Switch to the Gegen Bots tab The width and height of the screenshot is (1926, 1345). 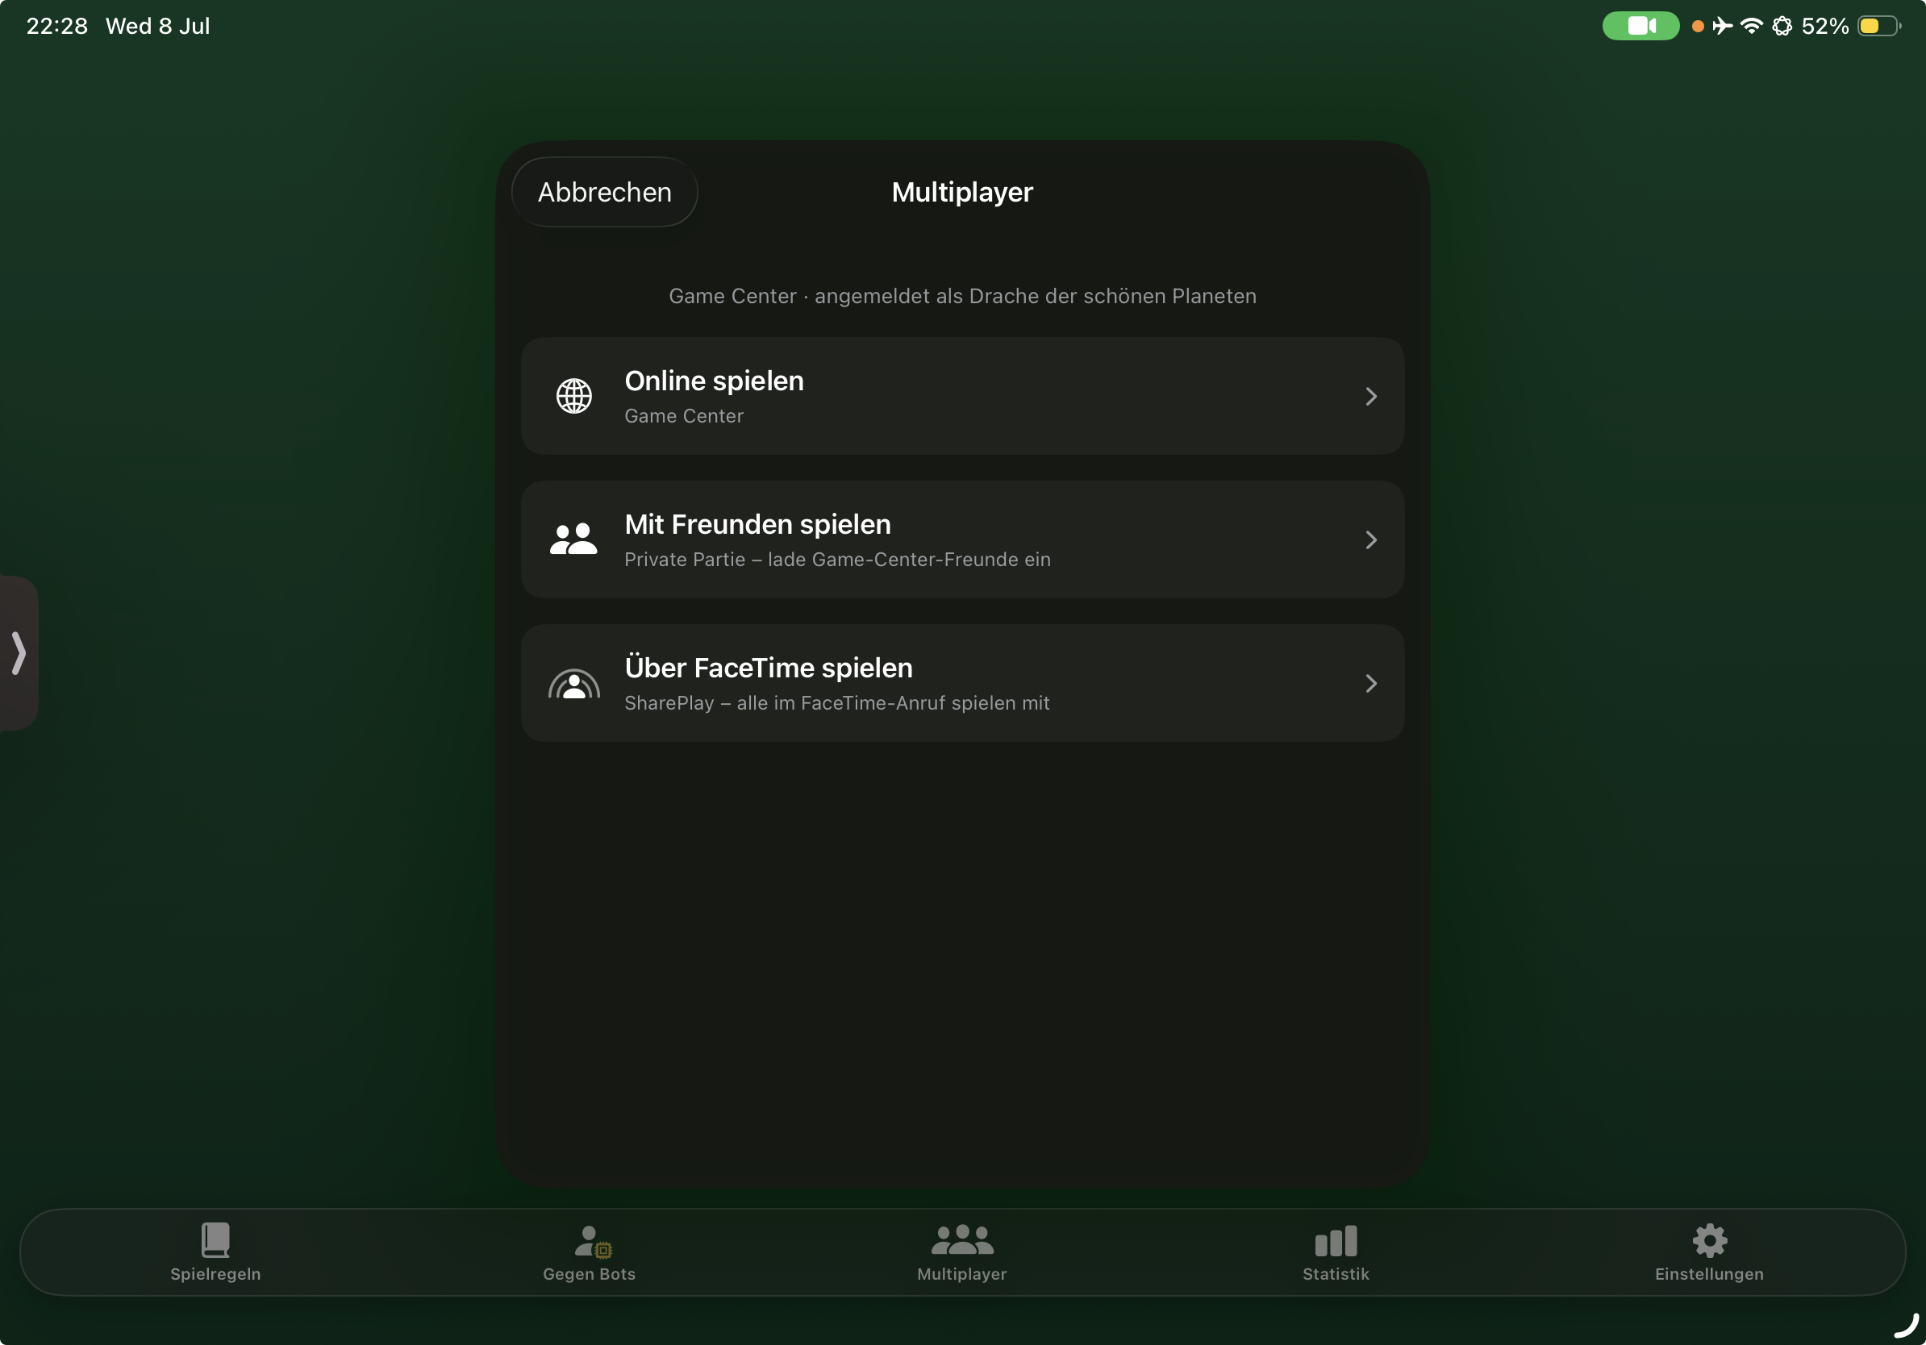coord(589,1252)
